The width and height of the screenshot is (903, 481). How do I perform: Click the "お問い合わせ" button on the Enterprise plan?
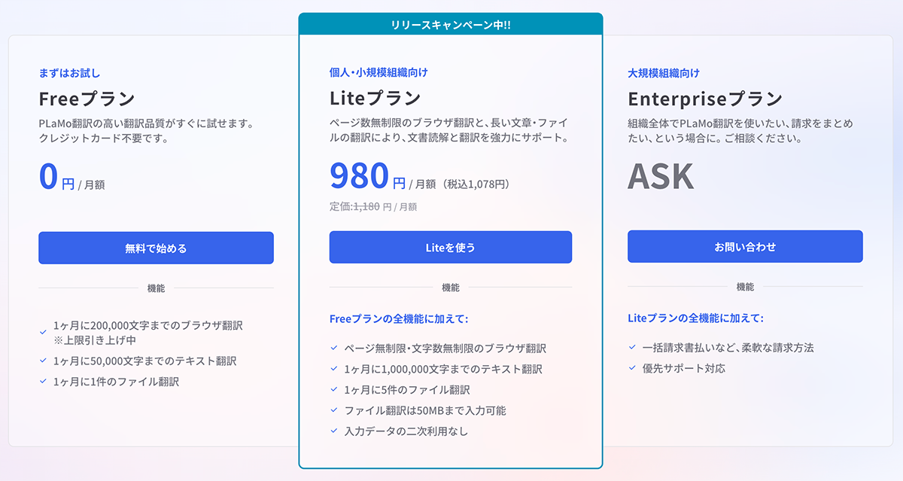(745, 246)
